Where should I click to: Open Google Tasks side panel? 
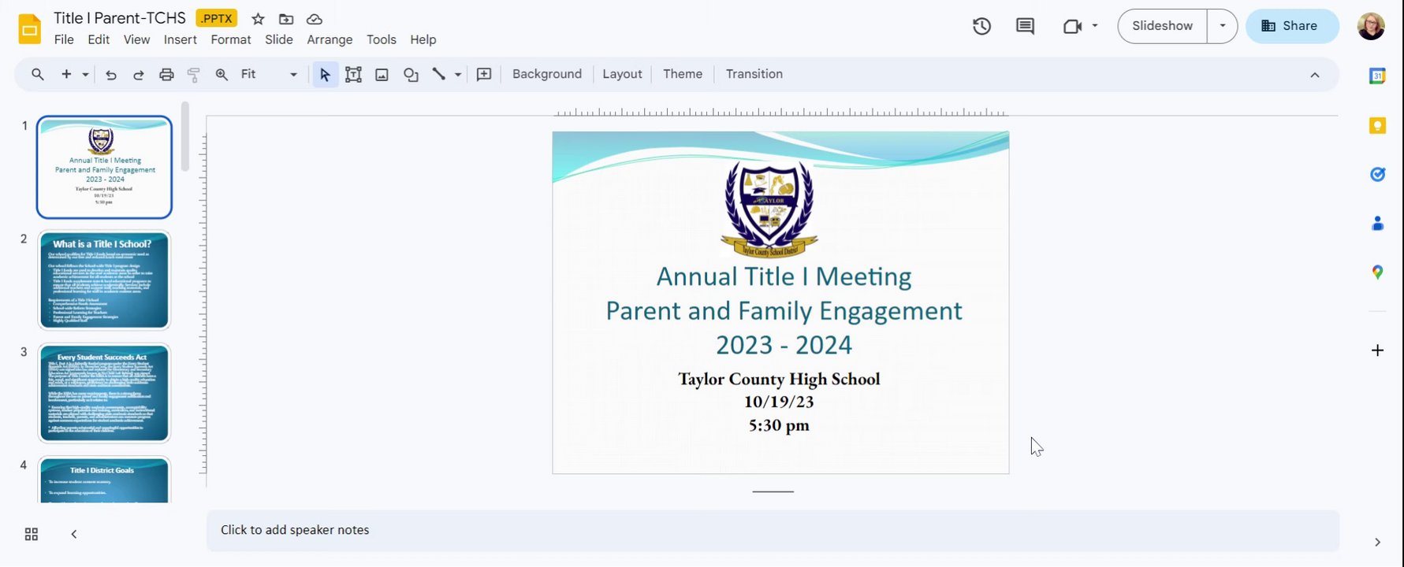pyautogui.click(x=1377, y=174)
